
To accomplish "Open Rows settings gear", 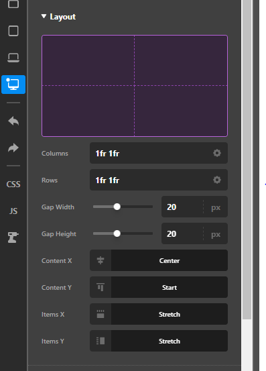I will pos(217,180).
